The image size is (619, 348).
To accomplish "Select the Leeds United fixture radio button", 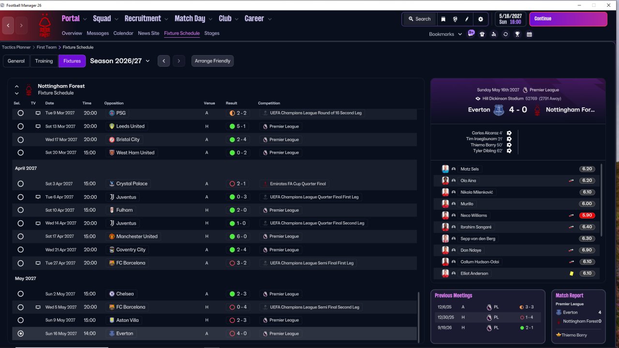I will click(20, 126).
